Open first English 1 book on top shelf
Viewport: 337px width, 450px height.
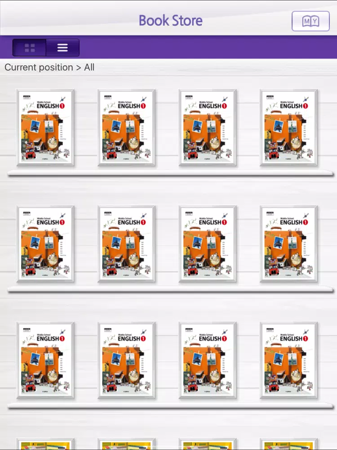click(x=45, y=127)
